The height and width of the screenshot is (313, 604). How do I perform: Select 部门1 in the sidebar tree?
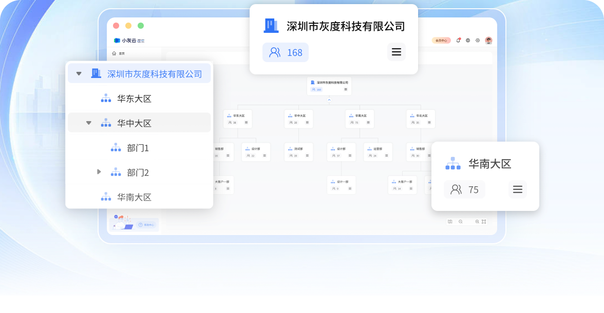pos(138,148)
